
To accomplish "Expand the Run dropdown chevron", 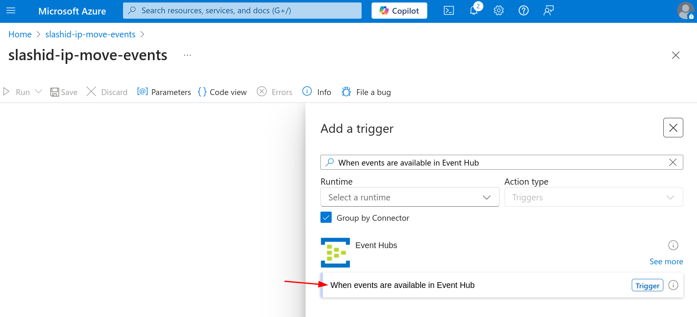I will [x=39, y=92].
